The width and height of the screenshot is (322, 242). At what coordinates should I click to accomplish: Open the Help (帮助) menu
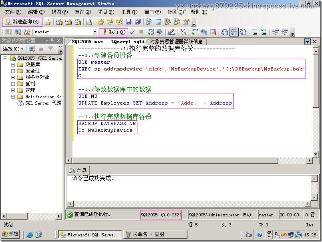point(199,12)
